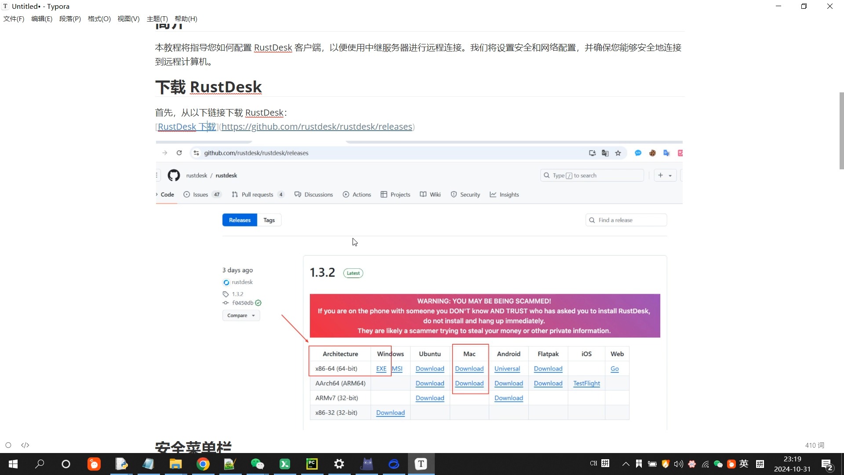
Task: Open the Insights tab
Action: click(x=505, y=194)
